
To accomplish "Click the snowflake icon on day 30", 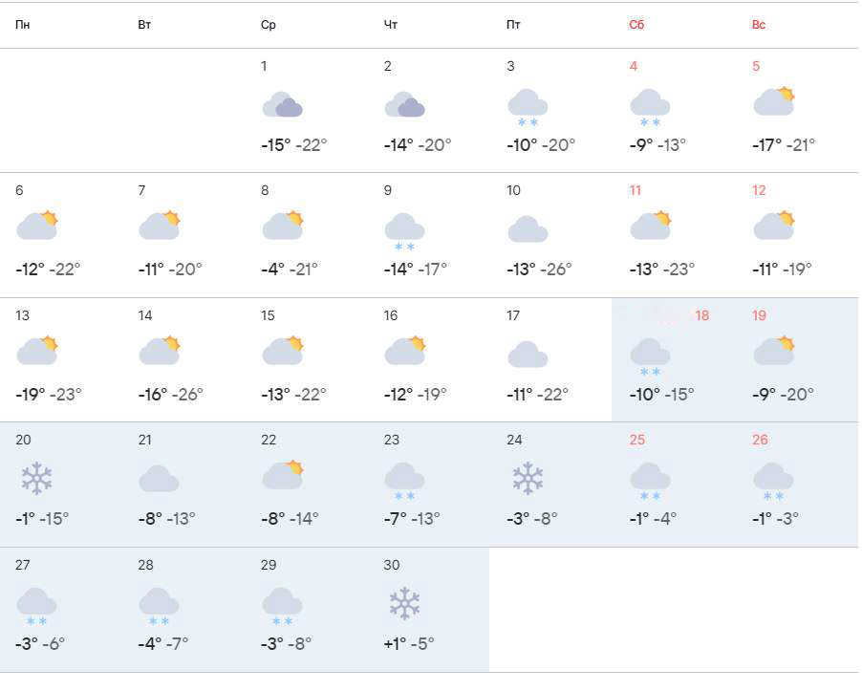I will 404,603.
